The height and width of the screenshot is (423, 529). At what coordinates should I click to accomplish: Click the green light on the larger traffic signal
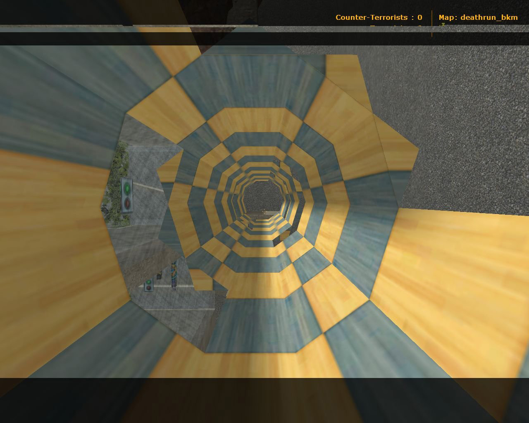point(127,189)
